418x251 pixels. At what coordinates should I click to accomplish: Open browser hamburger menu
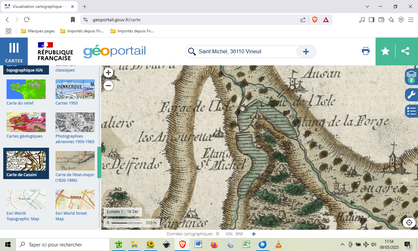411,20
